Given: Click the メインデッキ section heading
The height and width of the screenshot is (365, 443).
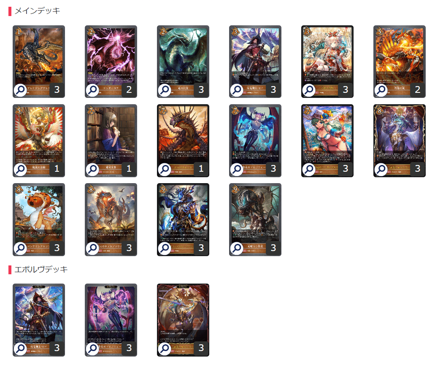Looking at the screenshot, I should [x=37, y=11].
